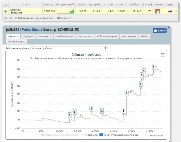Viewport: 181px width, 142px height.
Task: Click the $ win marker nearest game 1,500
Action: 75,112
